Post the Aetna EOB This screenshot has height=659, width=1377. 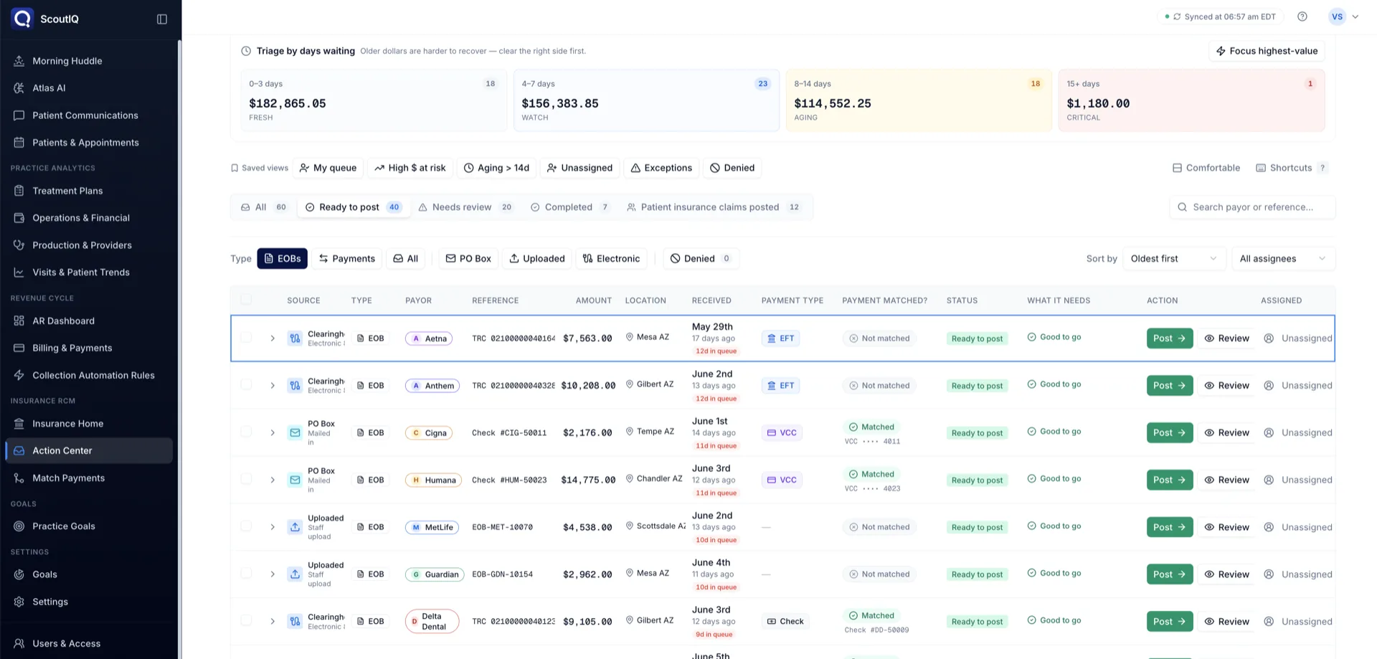tap(1170, 338)
